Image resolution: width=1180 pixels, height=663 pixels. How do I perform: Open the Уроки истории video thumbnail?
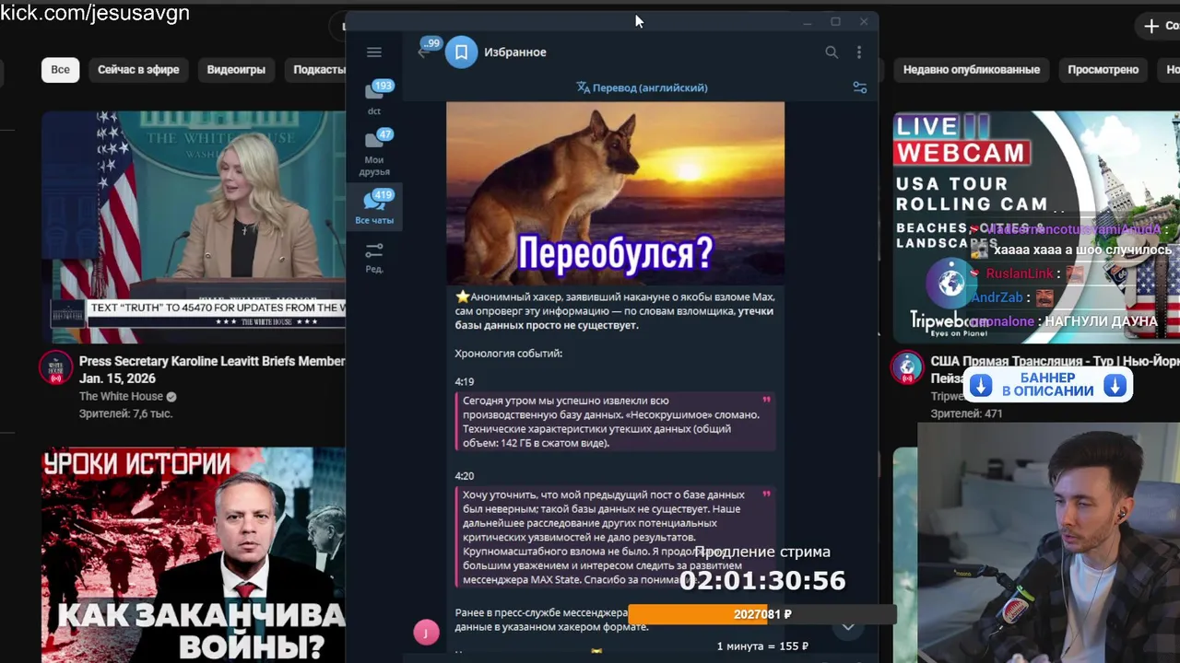pyautogui.click(x=194, y=555)
